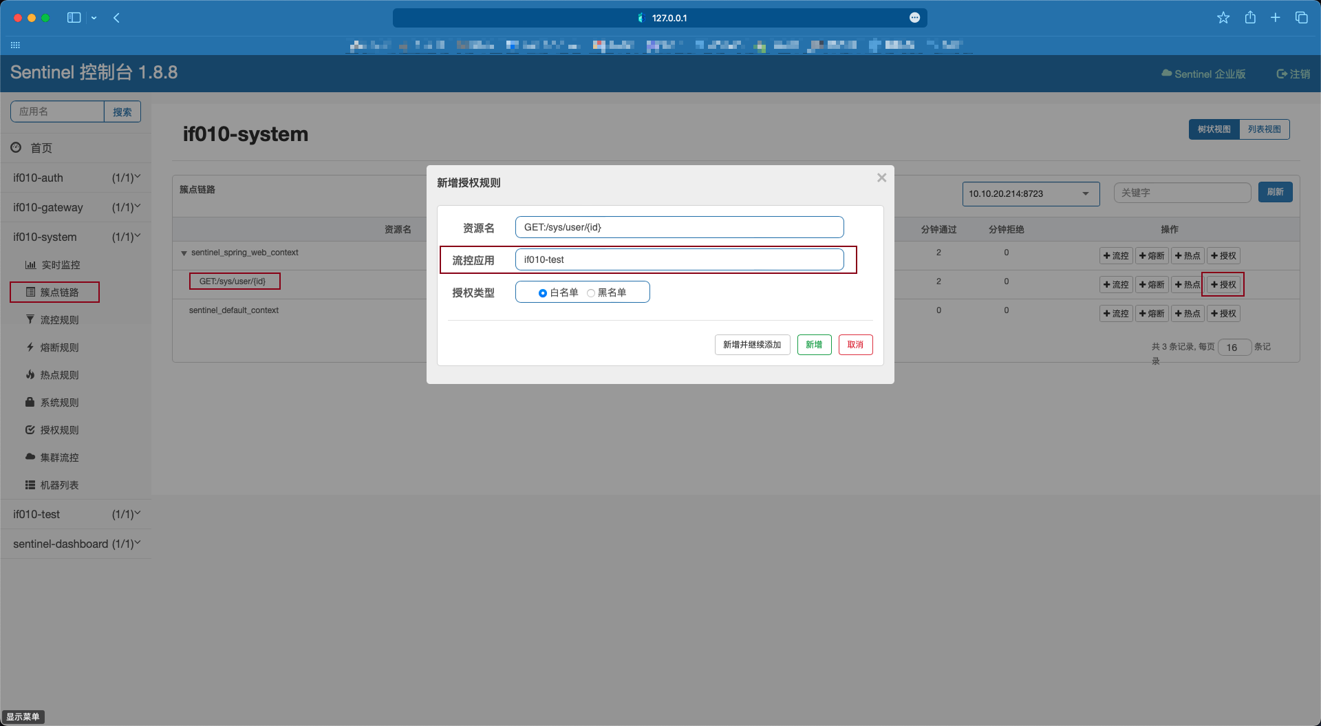Click the green 新增 button
The height and width of the screenshot is (726, 1321).
[x=814, y=345]
